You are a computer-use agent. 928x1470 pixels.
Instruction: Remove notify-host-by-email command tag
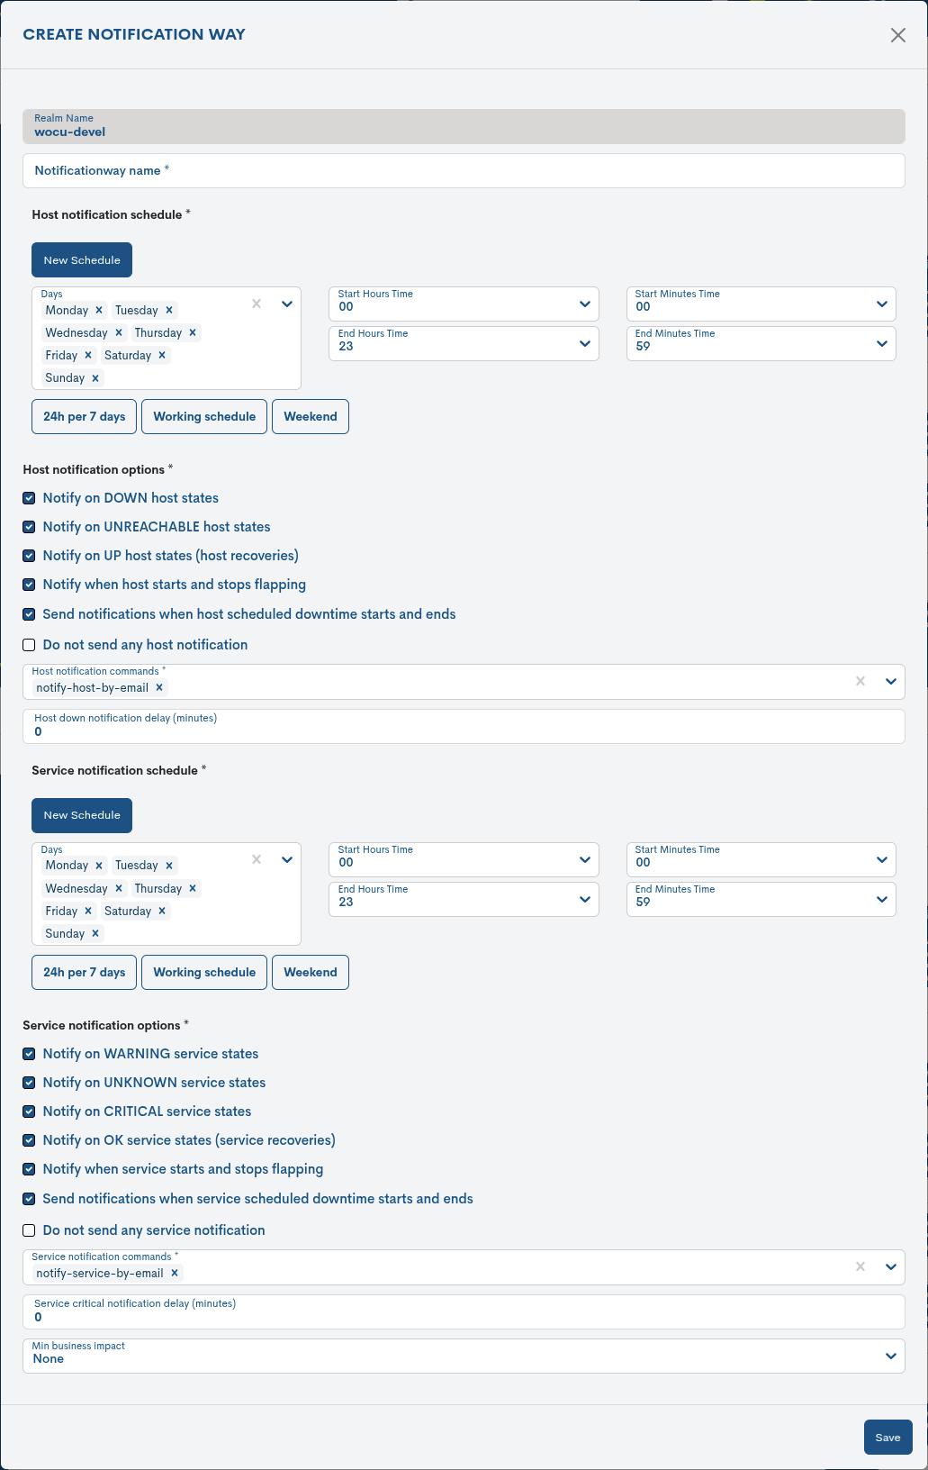(159, 687)
